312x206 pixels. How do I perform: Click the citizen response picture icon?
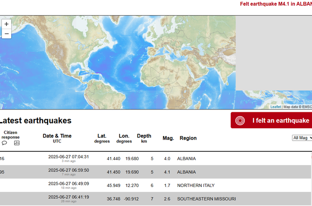coord(17,143)
